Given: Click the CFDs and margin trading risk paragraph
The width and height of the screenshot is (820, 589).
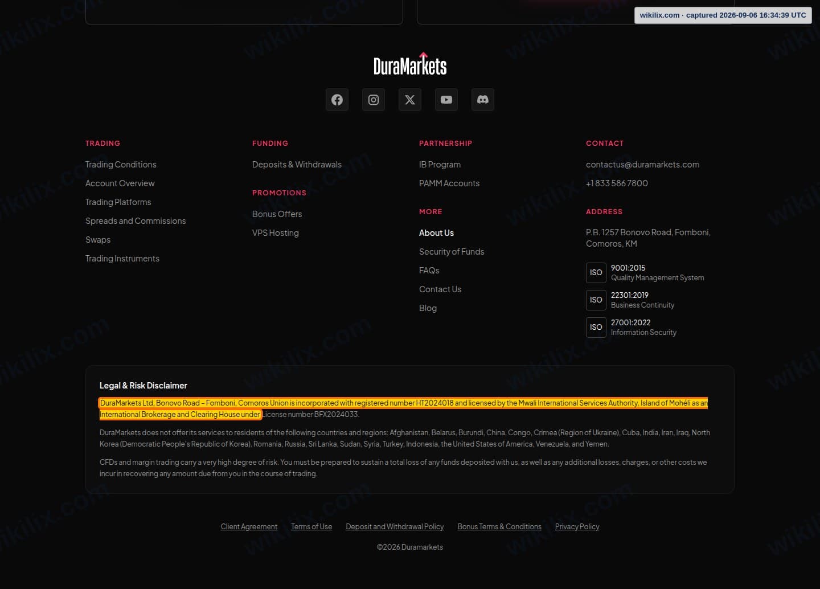Looking at the screenshot, I should [x=403, y=468].
